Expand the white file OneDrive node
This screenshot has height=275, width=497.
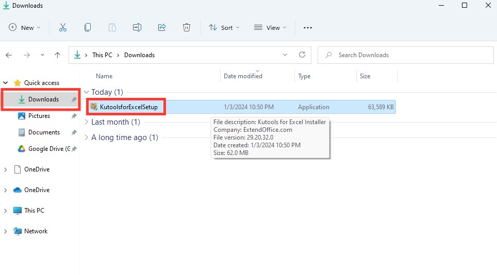[x=5, y=169]
